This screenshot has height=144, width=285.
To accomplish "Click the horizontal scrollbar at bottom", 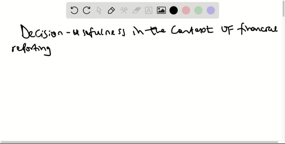I will 139,142.
